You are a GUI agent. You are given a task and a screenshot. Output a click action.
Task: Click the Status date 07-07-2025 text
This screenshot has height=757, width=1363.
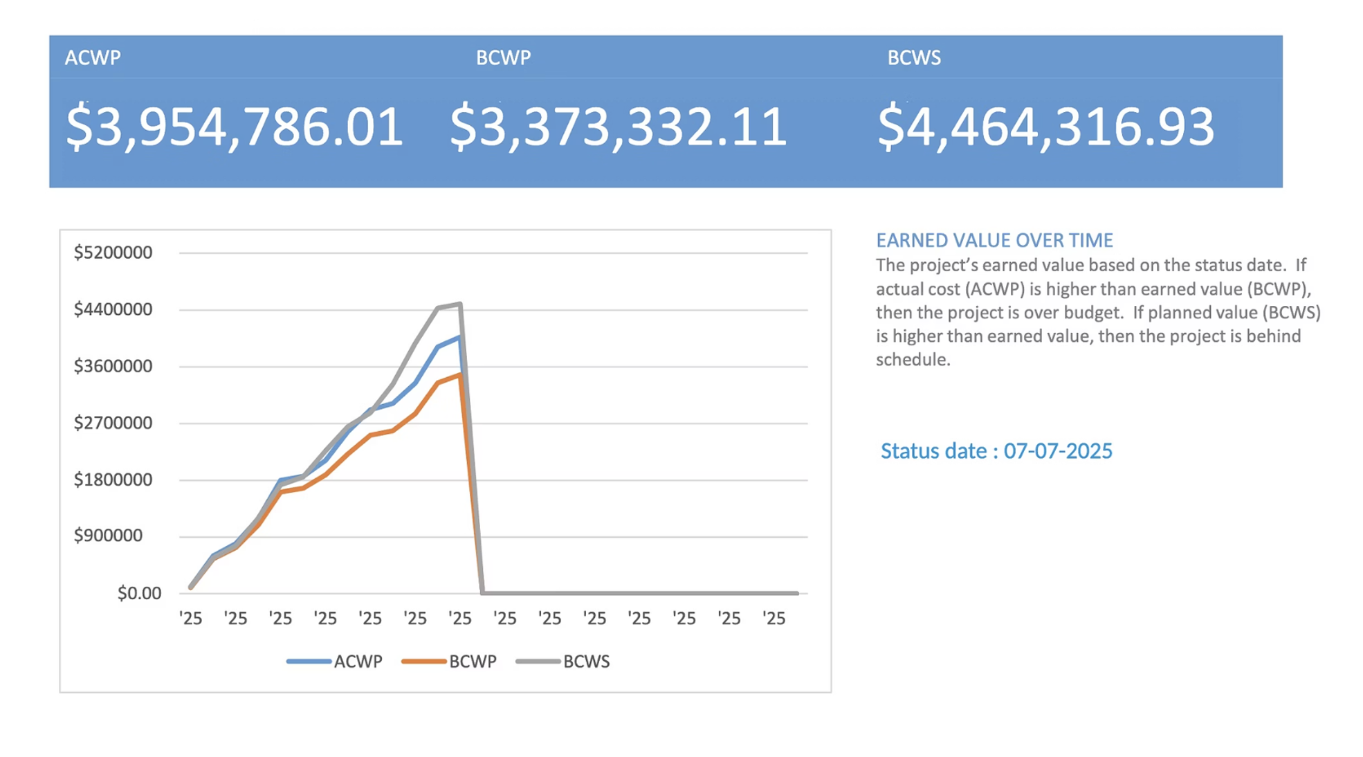point(996,451)
